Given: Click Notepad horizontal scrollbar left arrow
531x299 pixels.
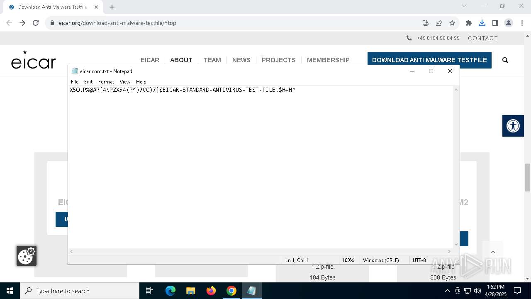Looking at the screenshot, I should (72, 252).
